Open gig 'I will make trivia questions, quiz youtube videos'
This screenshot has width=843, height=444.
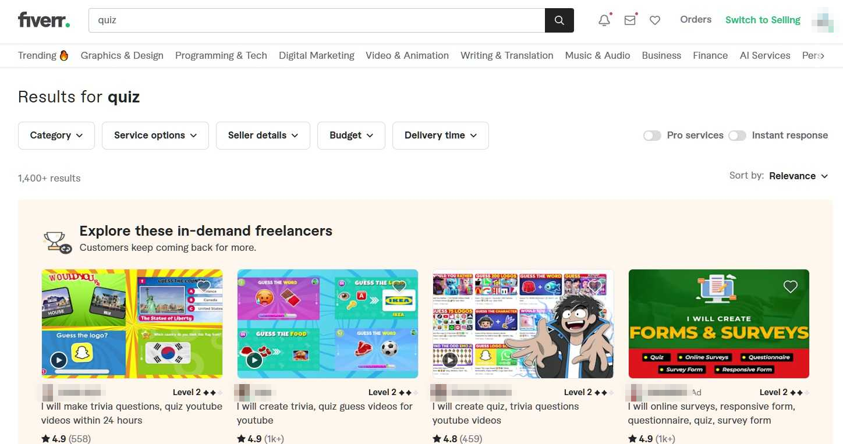pyautogui.click(x=132, y=413)
